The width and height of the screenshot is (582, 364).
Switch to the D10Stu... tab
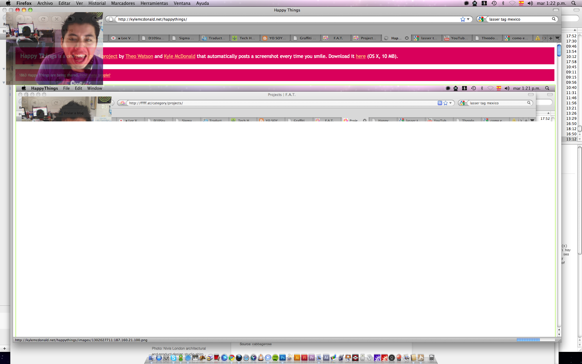tap(154, 38)
